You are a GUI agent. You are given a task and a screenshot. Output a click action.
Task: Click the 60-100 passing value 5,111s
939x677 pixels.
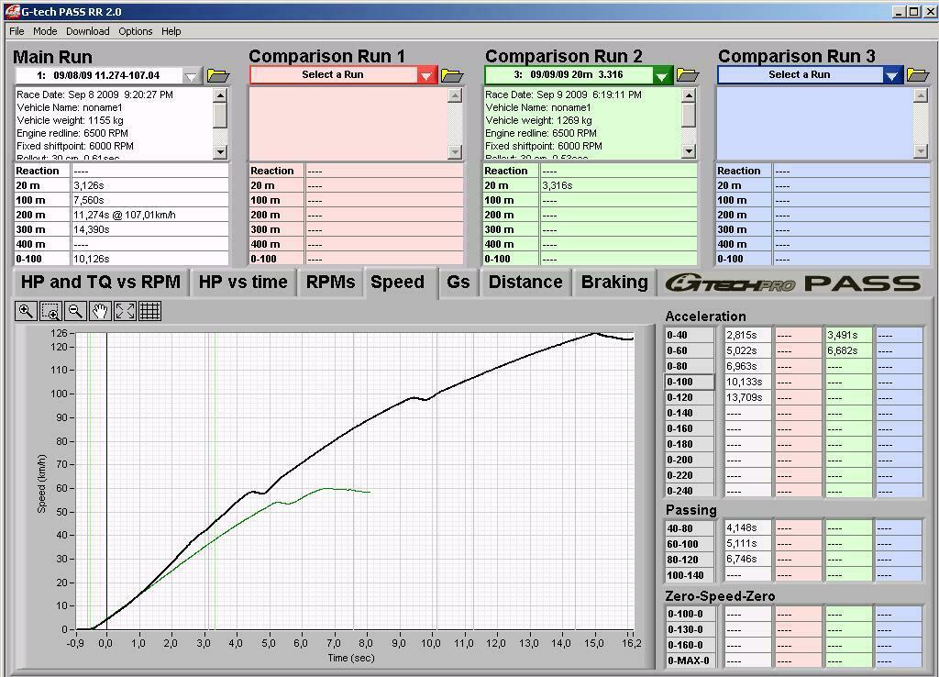[748, 545]
